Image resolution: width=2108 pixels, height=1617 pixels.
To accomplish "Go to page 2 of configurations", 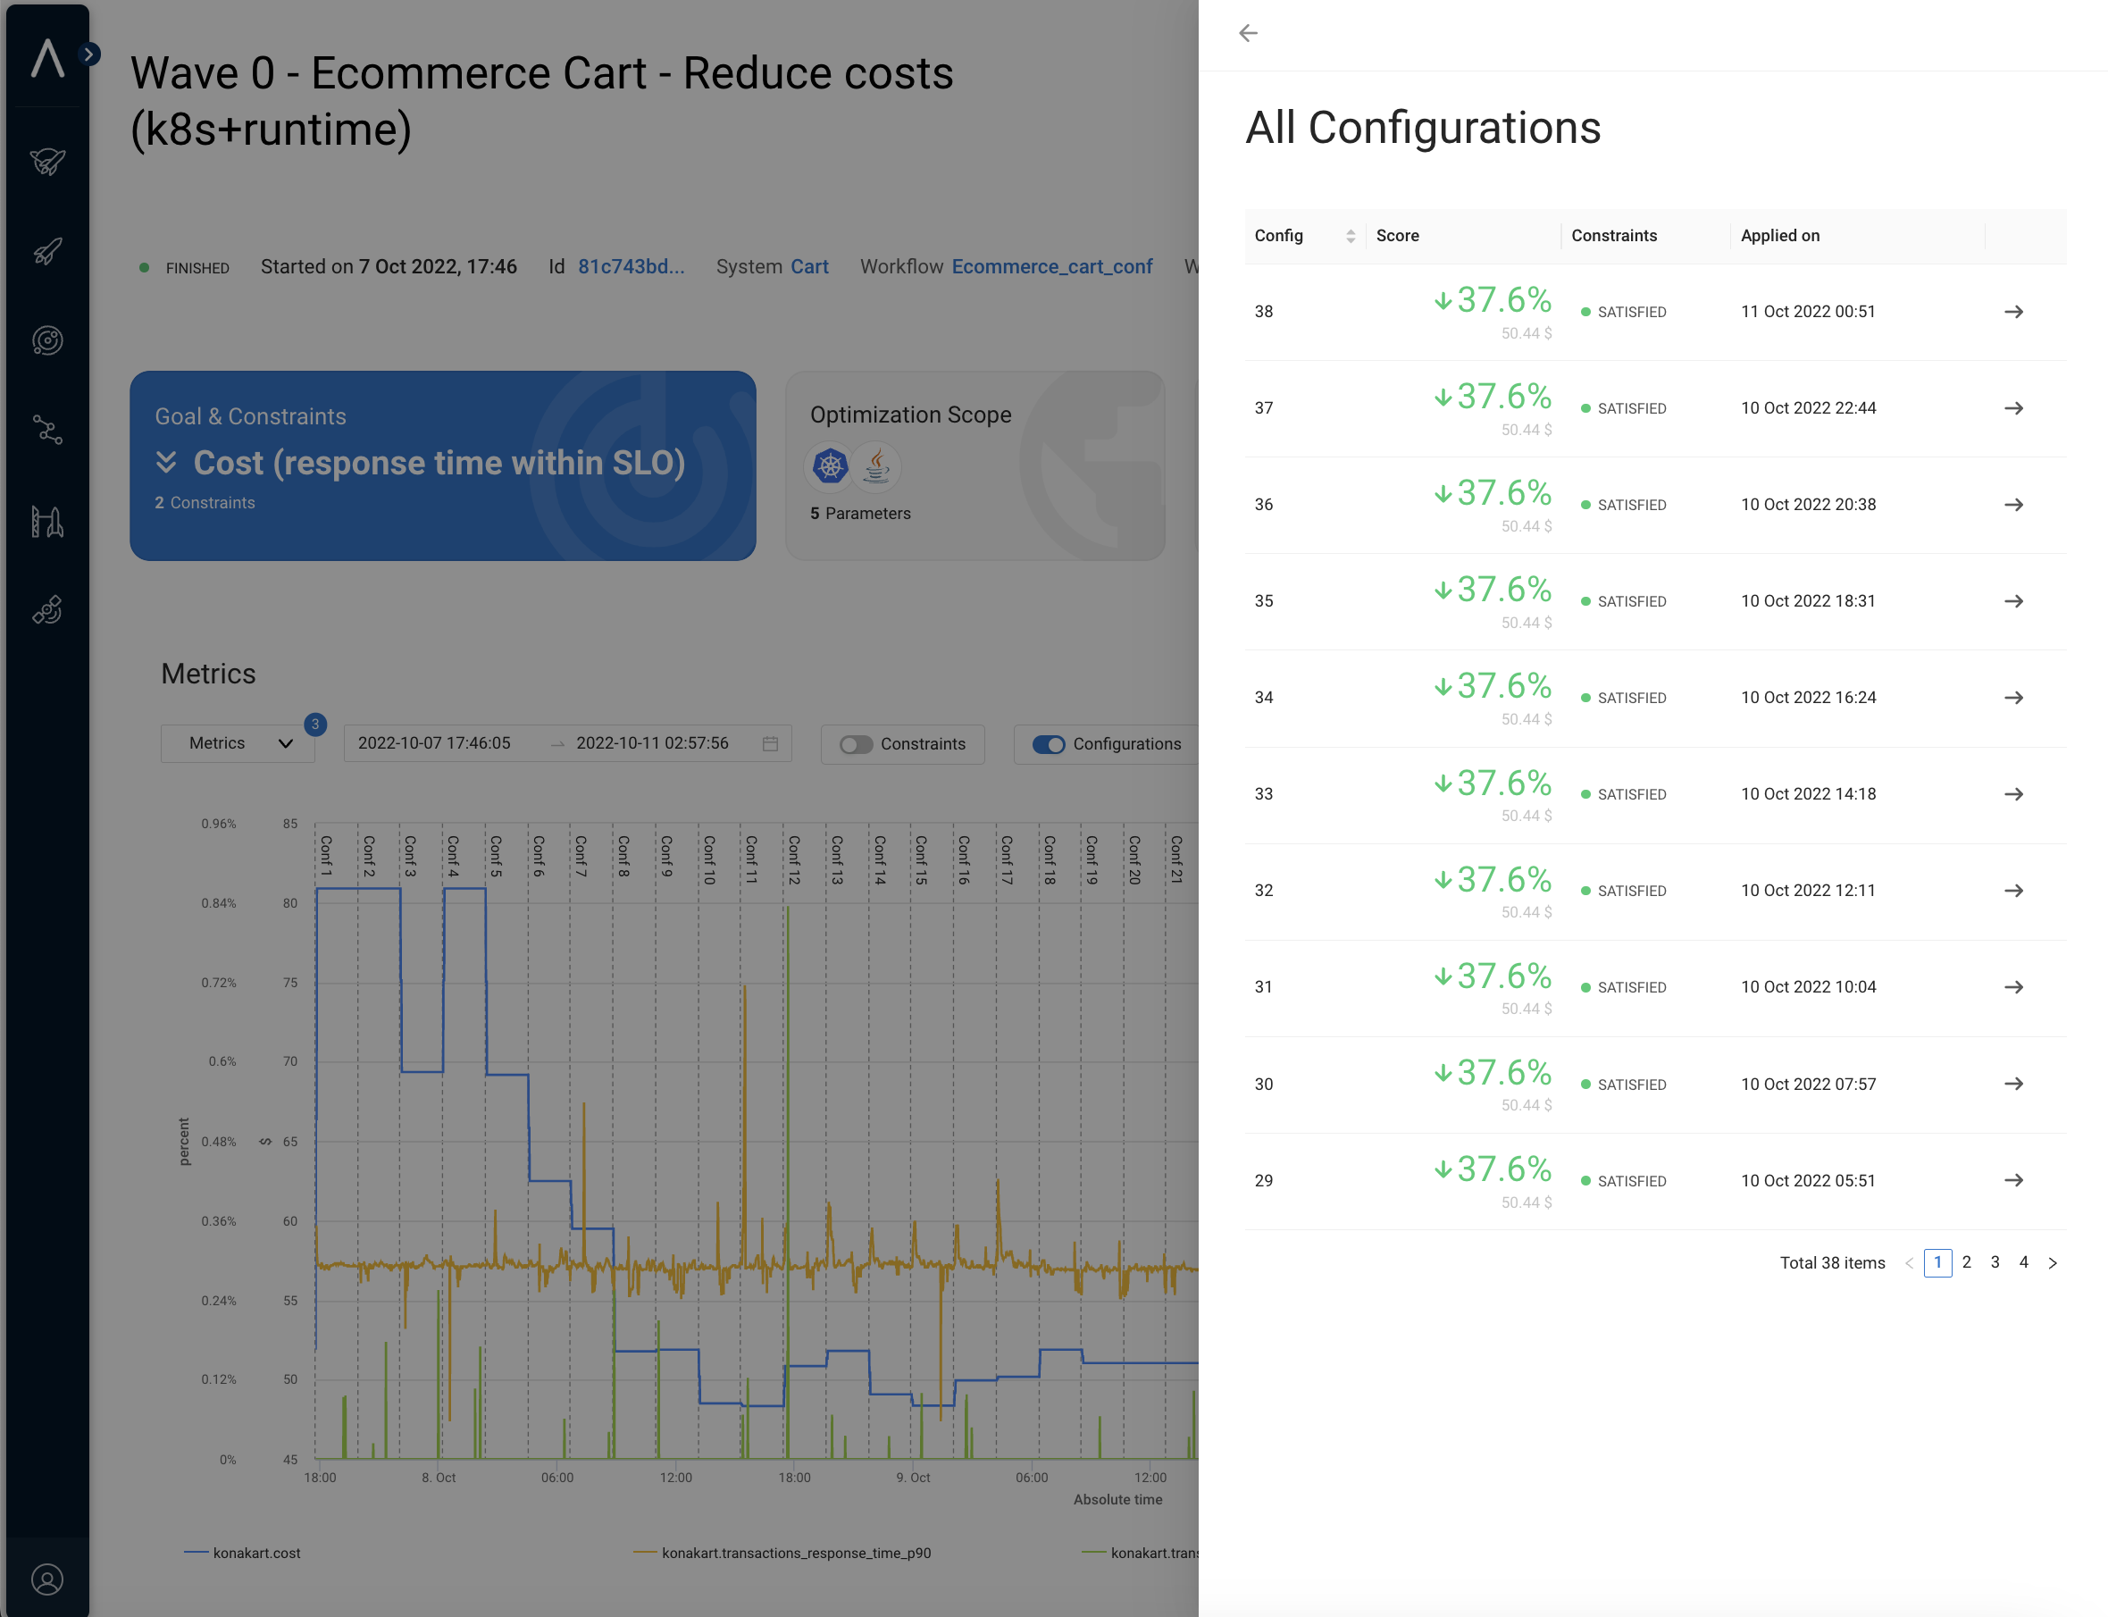I will point(1966,1261).
